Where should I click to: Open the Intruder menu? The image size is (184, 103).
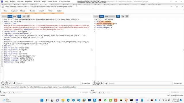20,1
